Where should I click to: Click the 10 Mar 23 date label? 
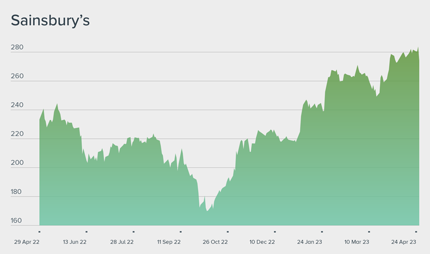[356, 241]
